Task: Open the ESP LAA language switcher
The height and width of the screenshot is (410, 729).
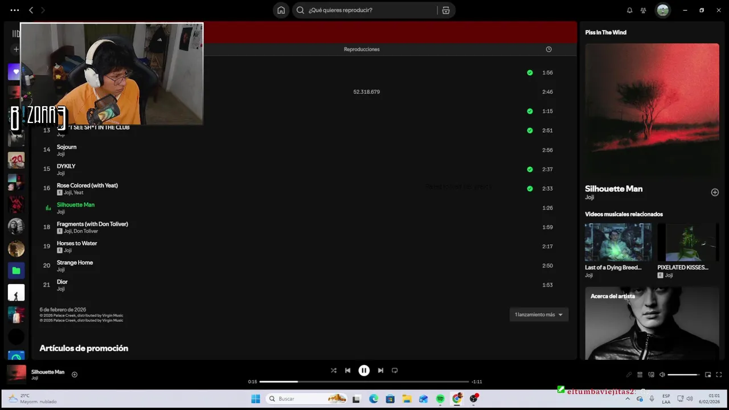Action: (x=666, y=399)
